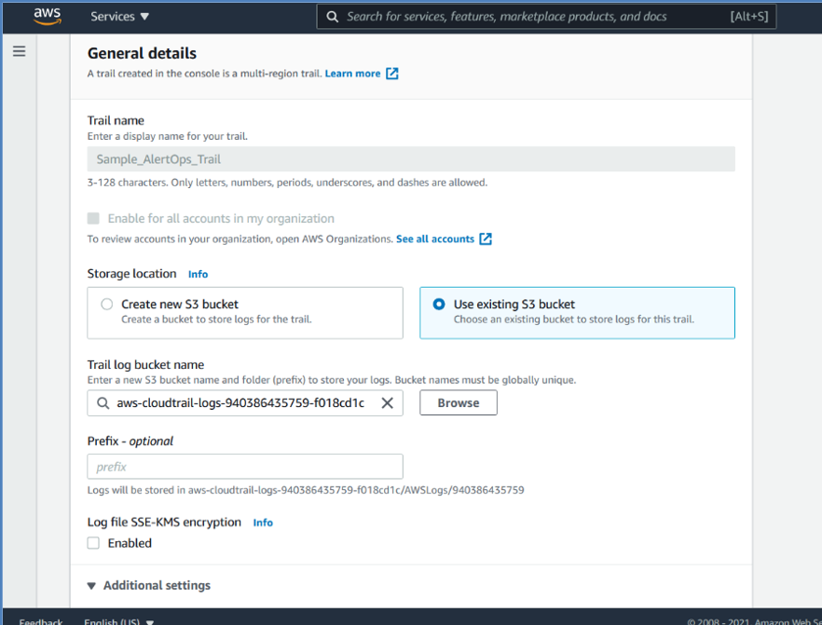Image resolution: width=822 pixels, height=625 pixels.
Task: Click the AWS logo home icon
Action: point(48,16)
